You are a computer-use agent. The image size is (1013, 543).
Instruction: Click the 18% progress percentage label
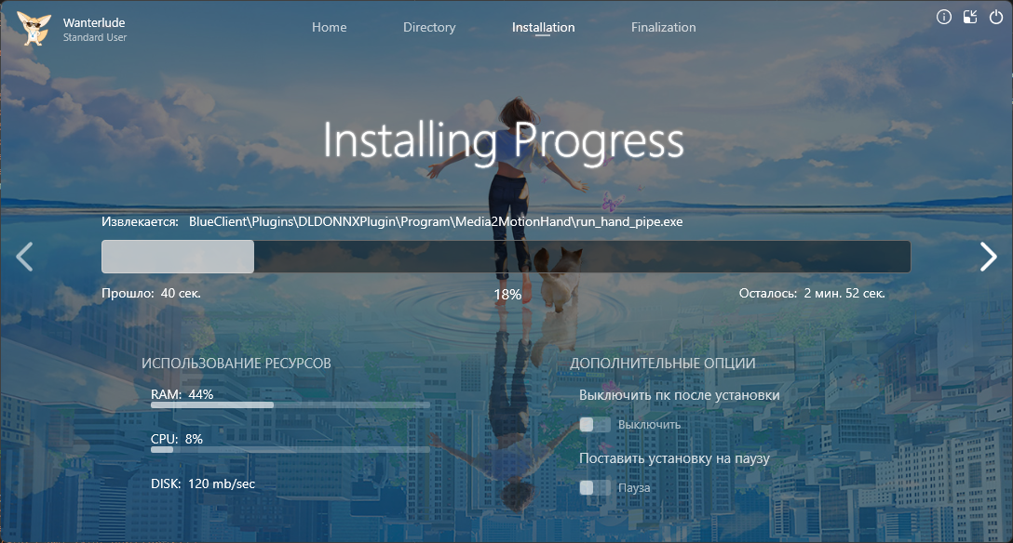506,294
